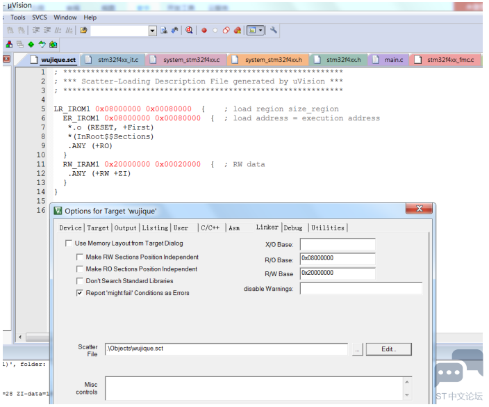Click into the R/O Base input field
Image resolution: width=489 pixels, height=407 pixels.
(x=338, y=259)
